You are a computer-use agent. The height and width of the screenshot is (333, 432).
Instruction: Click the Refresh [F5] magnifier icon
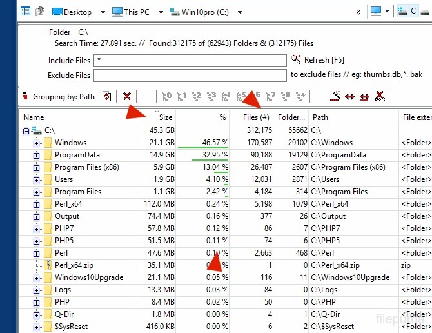[296, 60]
